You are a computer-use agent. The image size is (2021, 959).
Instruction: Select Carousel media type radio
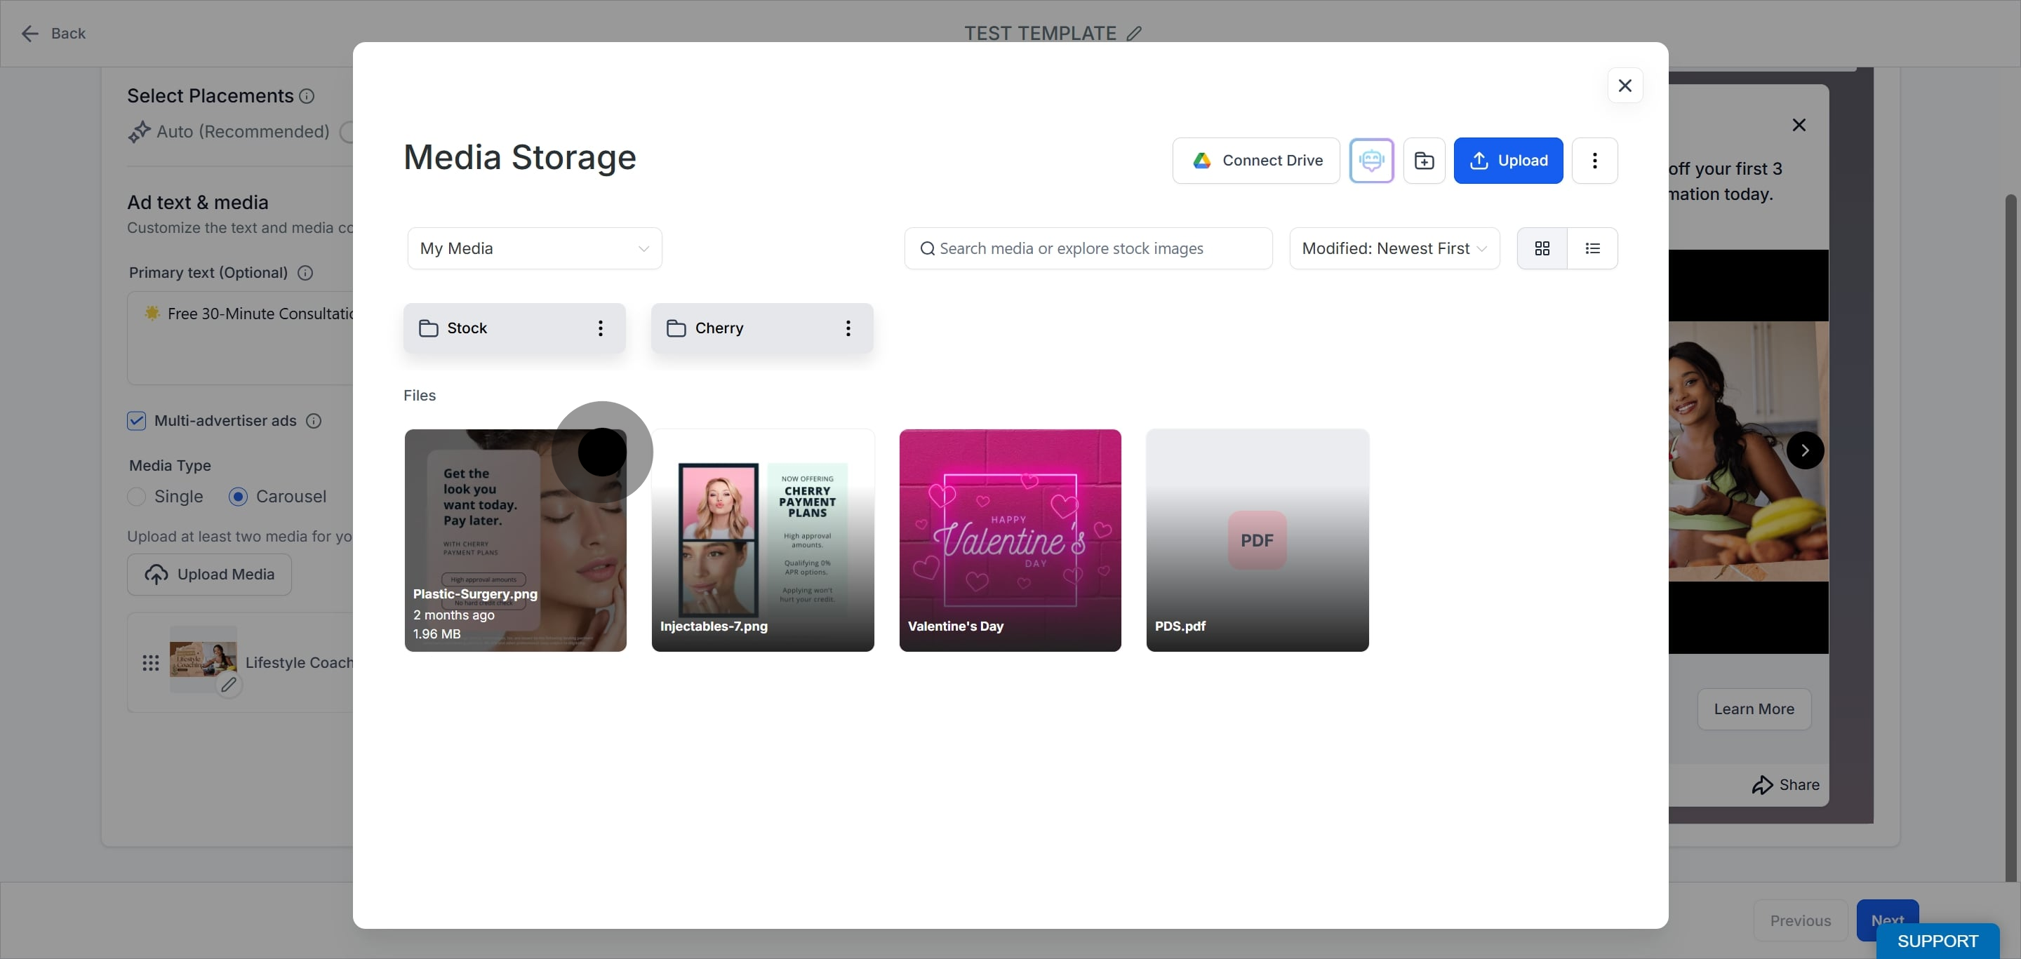click(x=238, y=497)
